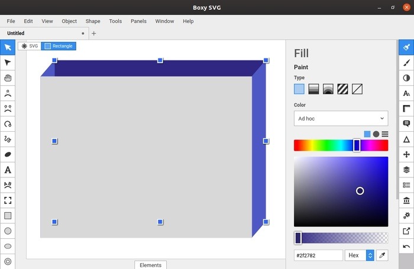Image resolution: width=414 pixels, height=269 pixels.
Task: Open the Tools menu
Action: tap(115, 21)
